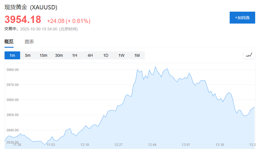Click the +24.08 (+0.61%) change value
This screenshot has height=153, width=260.
[69, 21]
